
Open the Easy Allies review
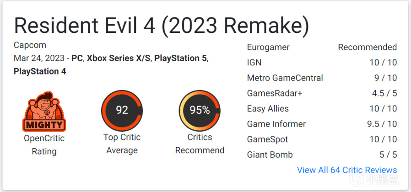pyautogui.click(x=322, y=108)
